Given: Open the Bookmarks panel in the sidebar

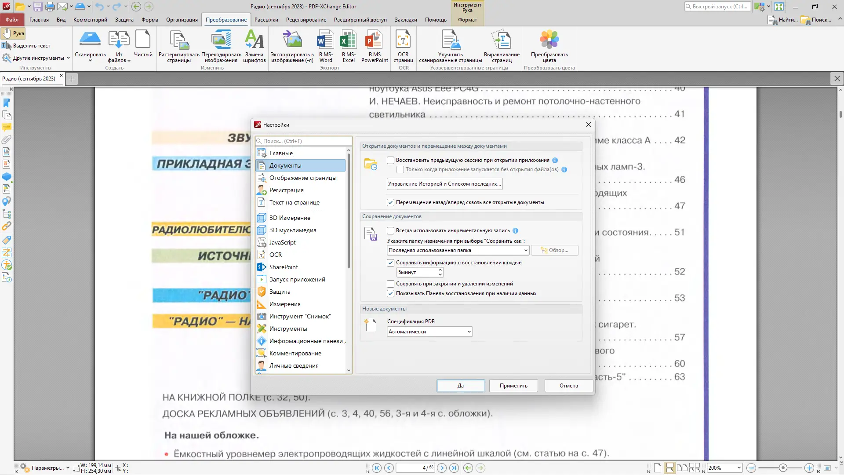Looking at the screenshot, I should 7,103.
